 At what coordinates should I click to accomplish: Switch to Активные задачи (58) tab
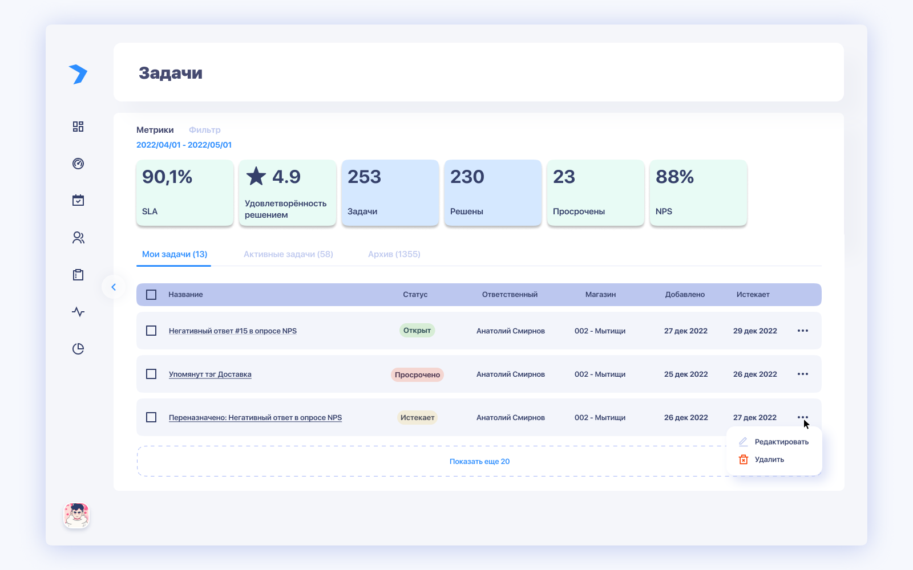tap(288, 254)
